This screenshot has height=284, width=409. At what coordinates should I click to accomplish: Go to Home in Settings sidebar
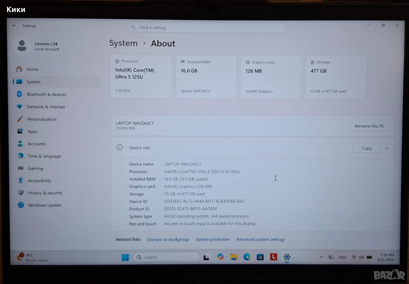coord(57,69)
